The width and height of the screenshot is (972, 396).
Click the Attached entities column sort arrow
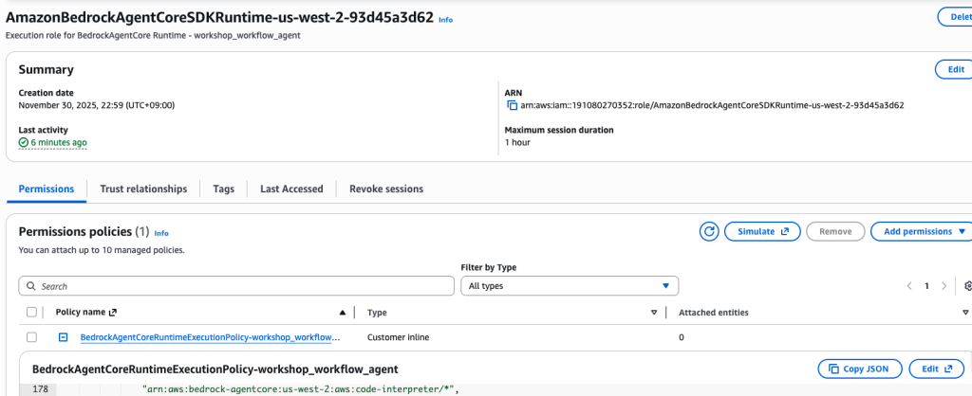point(965,313)
